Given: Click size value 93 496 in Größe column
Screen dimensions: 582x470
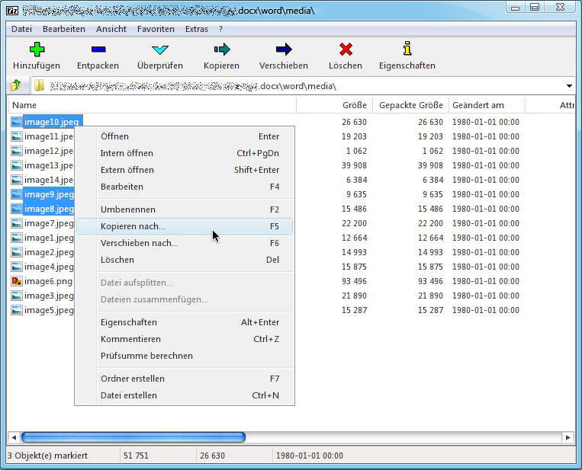Looking at the screenshot, I should (x=354, y=281).
